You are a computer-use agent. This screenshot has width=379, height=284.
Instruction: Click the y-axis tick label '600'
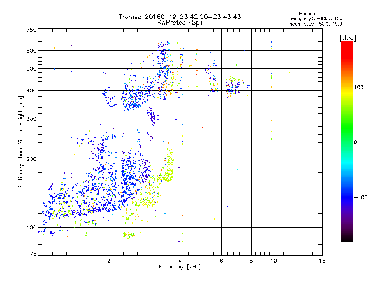click(32, 51)
